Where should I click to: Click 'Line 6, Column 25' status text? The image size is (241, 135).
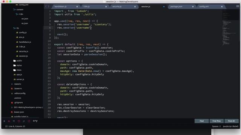[x=17, y=126]
